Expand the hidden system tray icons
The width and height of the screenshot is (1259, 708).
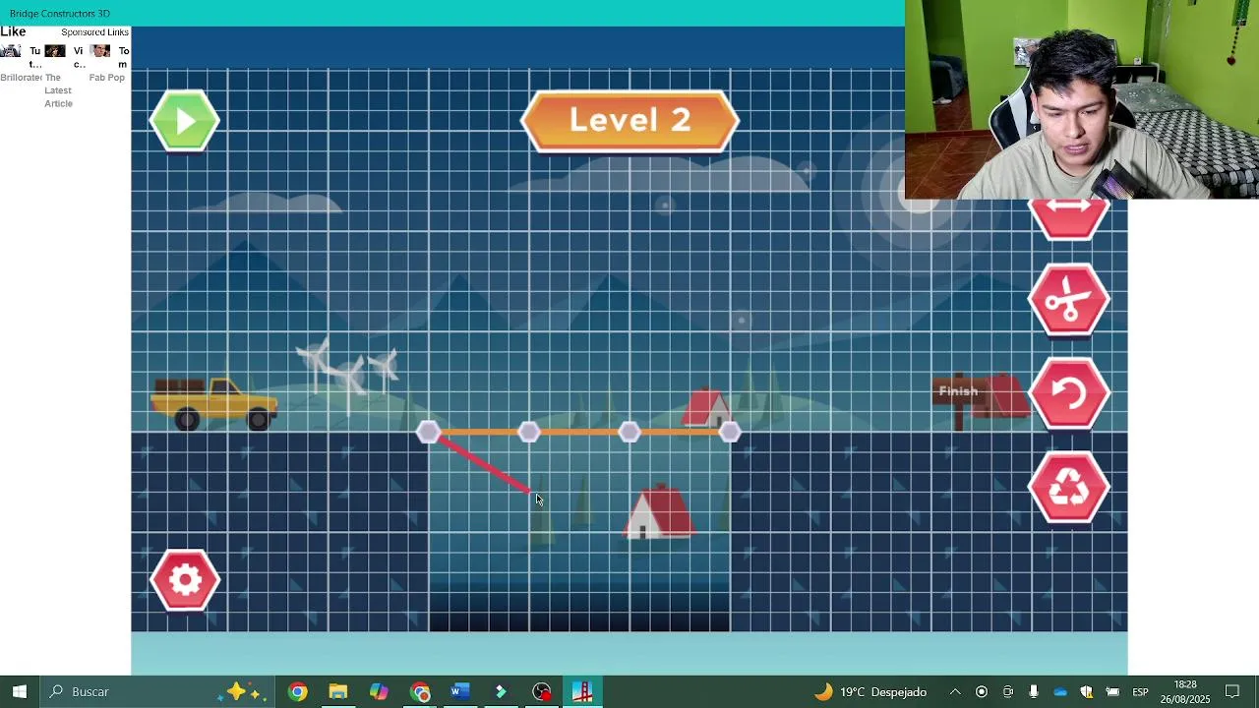coord(955,692)
